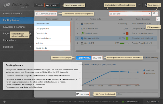Open the goals.com project dropdown
163x104 pixels.
click(52, 5)
